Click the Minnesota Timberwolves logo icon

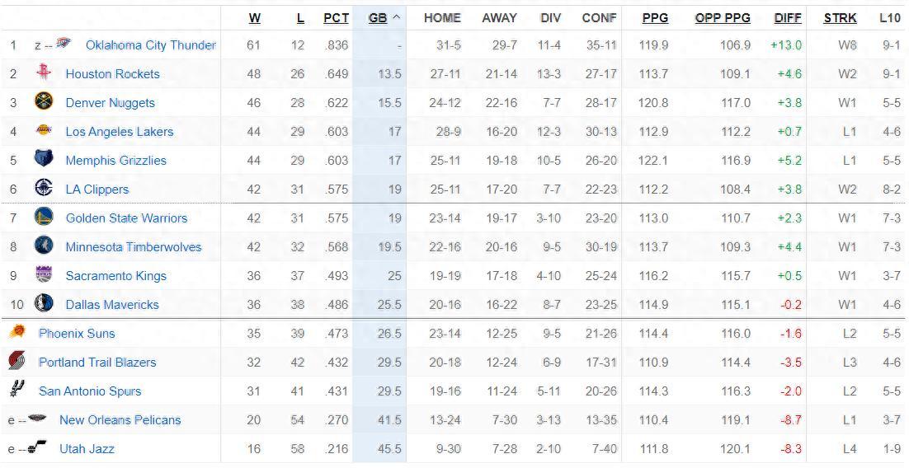(x=44, y=246)
